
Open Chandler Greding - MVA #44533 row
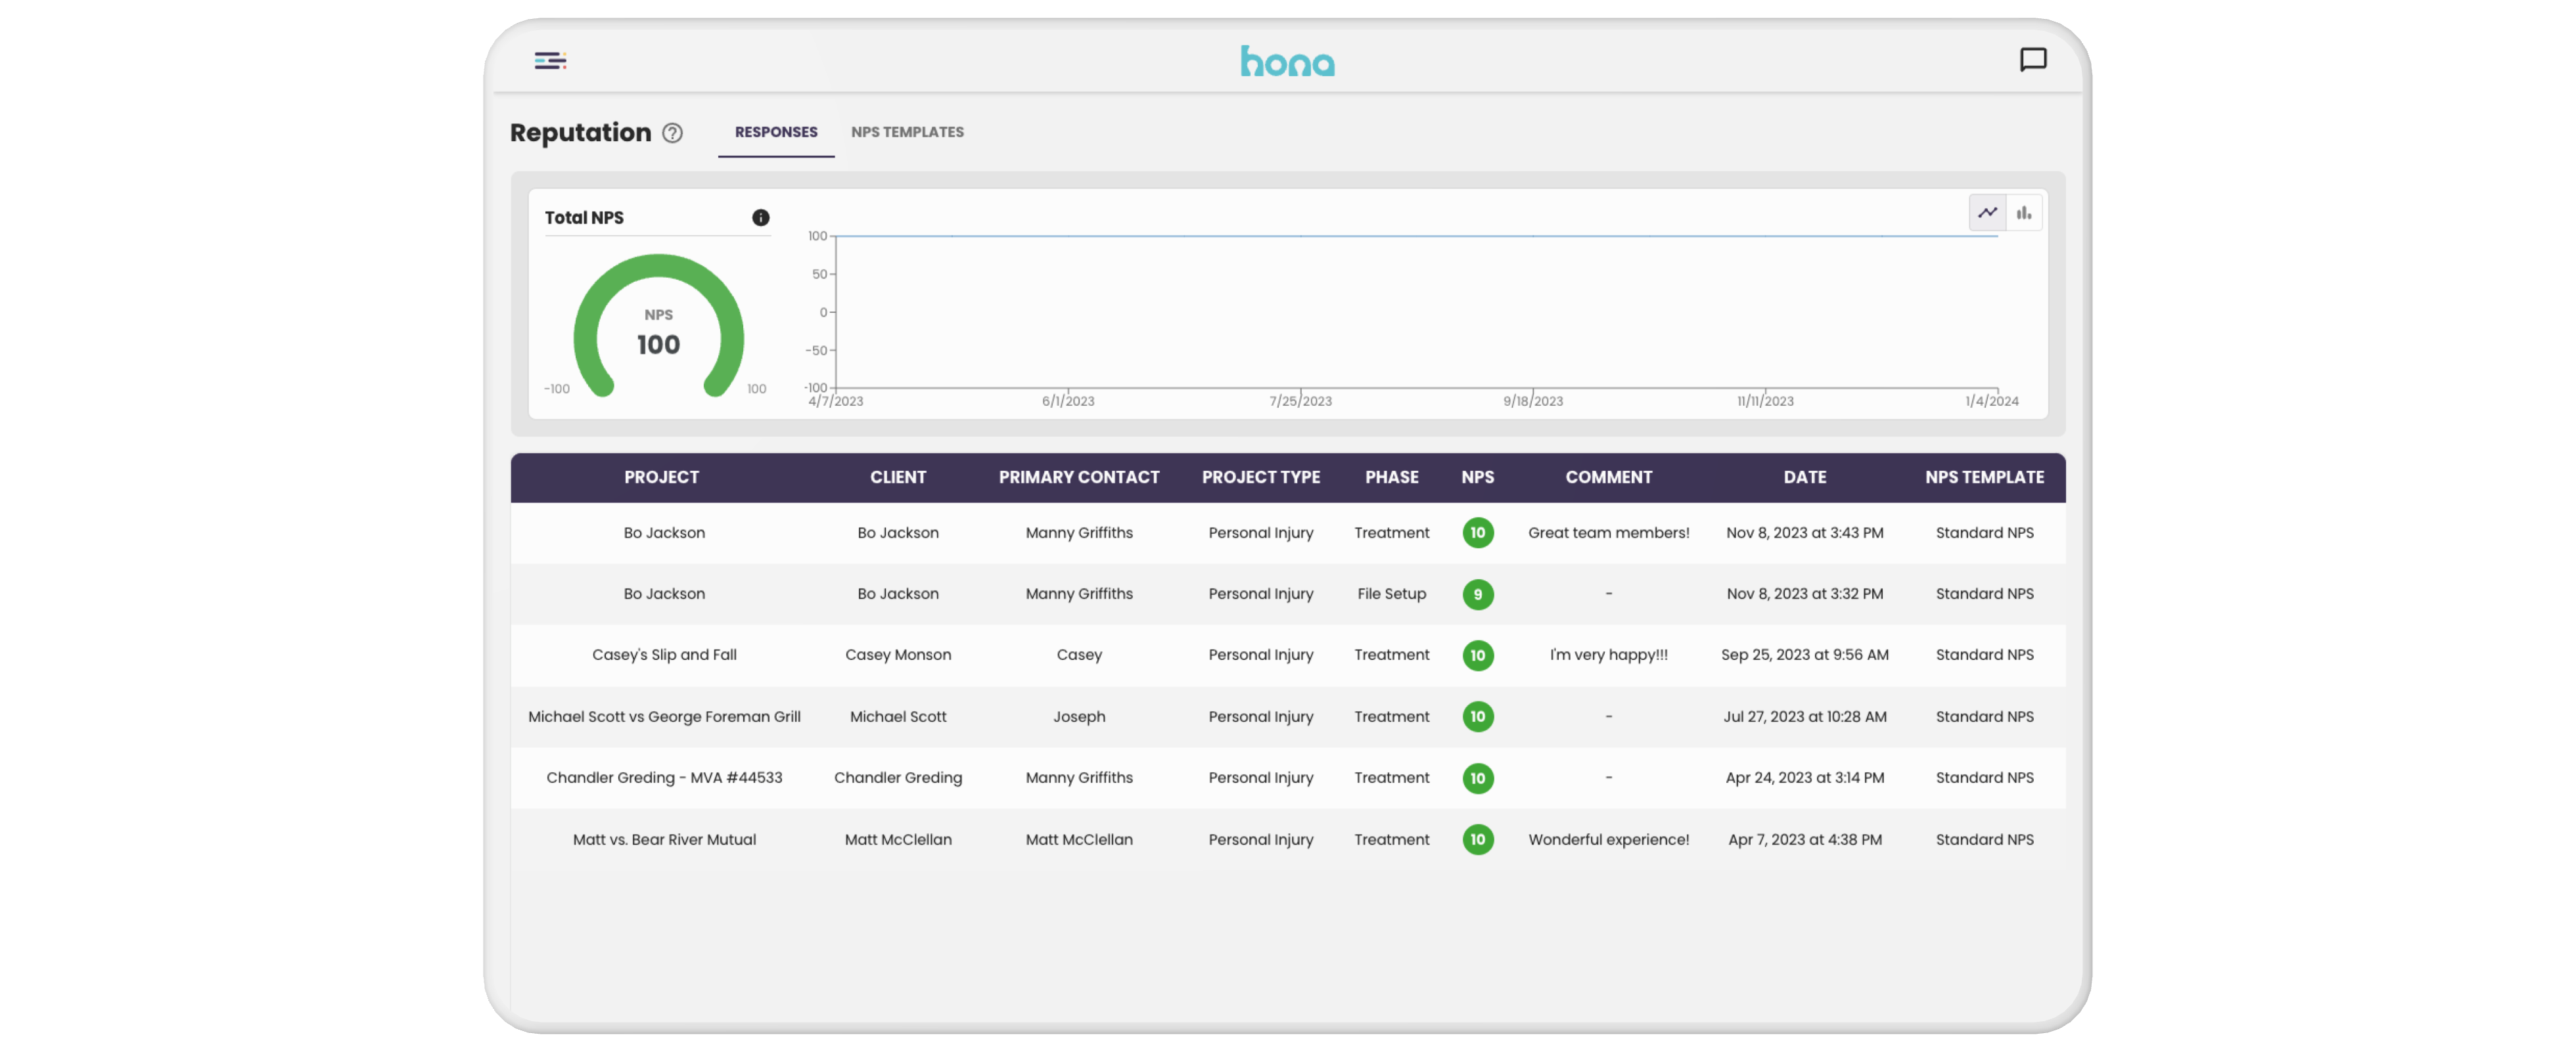coord(664,778)
